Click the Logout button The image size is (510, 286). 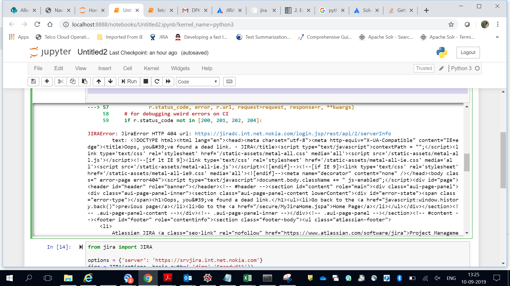(x=468, y=52)
